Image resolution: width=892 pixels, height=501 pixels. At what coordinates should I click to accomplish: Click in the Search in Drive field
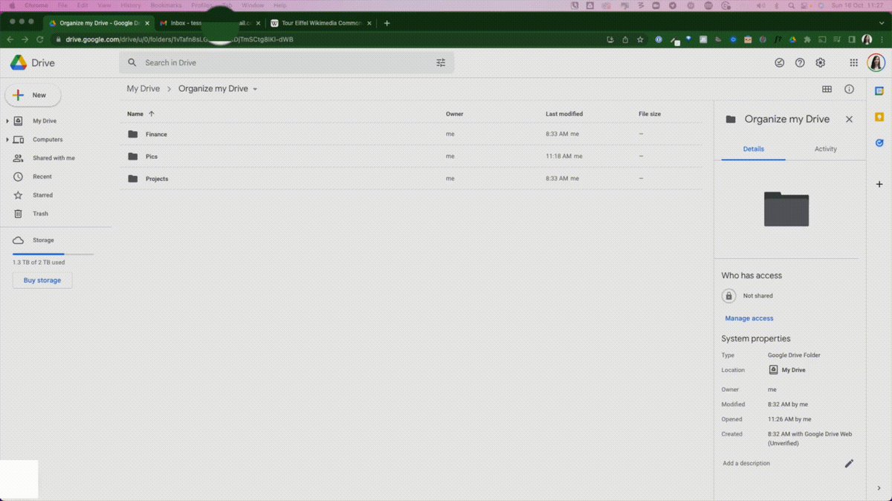(287, 63)
